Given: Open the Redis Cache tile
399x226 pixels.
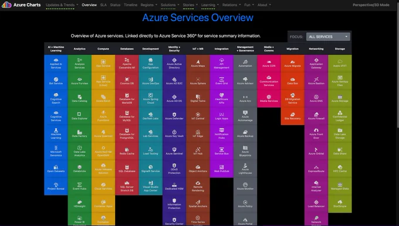Looking at the screenshot, I should (127, 151).
